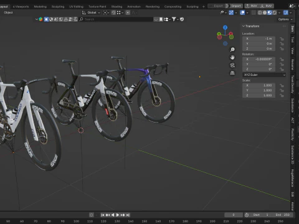299x224 pixels.
Task: Click Rotation X field value
Action: click(259, 59)
